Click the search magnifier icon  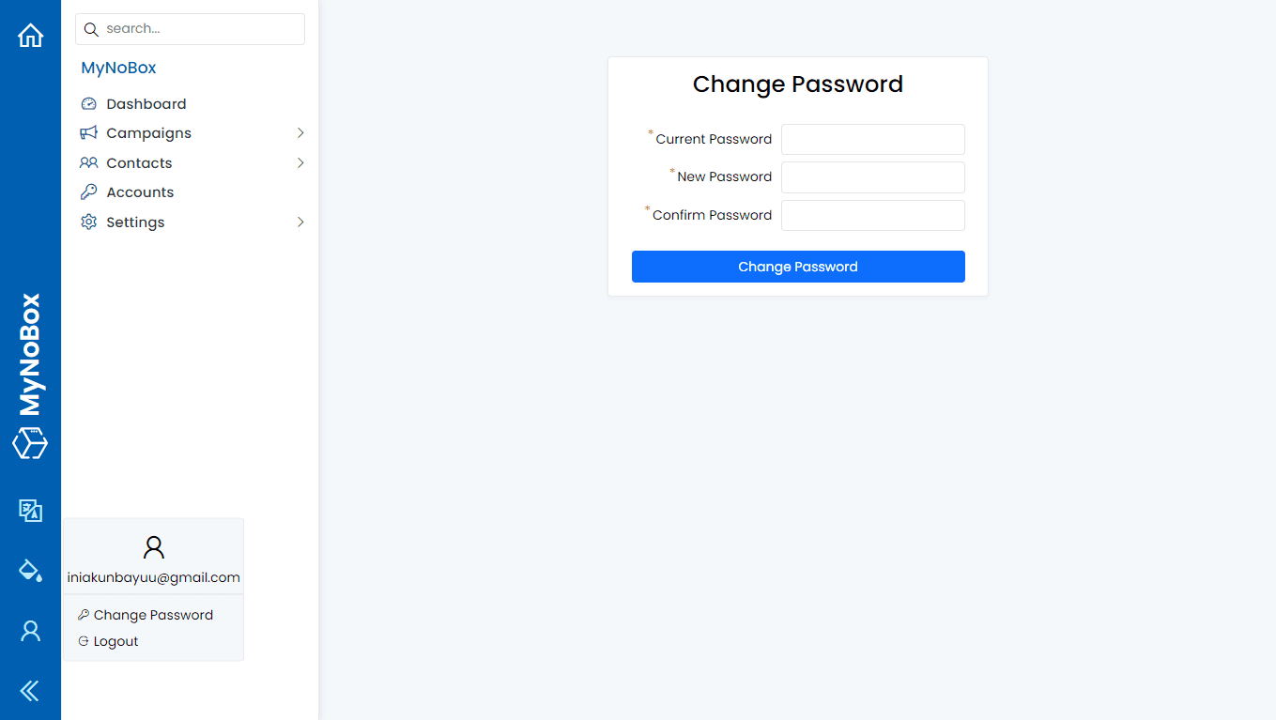click(91, 29)
